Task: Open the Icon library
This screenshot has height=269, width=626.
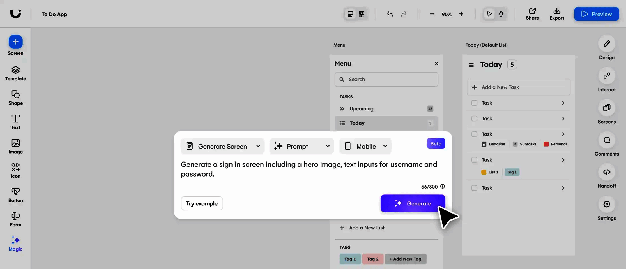Action: point(16,171)
